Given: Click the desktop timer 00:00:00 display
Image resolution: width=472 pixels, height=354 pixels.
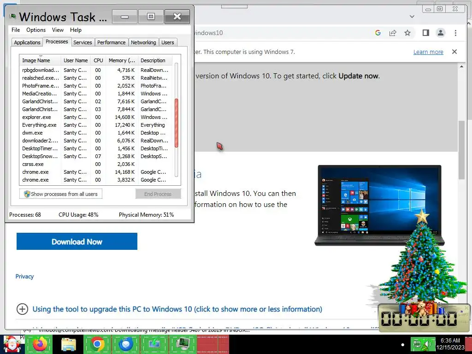Looking at the screenshot, I should [x=419, y=319].
